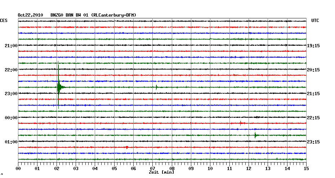Click the green spike past minute 12
335x178 pixels.
pyautogui.click(x=255, y=135)
